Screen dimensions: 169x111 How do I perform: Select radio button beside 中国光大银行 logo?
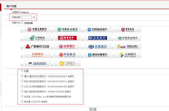click(x=113, y=48)
